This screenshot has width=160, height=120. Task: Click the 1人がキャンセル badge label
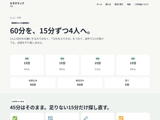18,101
